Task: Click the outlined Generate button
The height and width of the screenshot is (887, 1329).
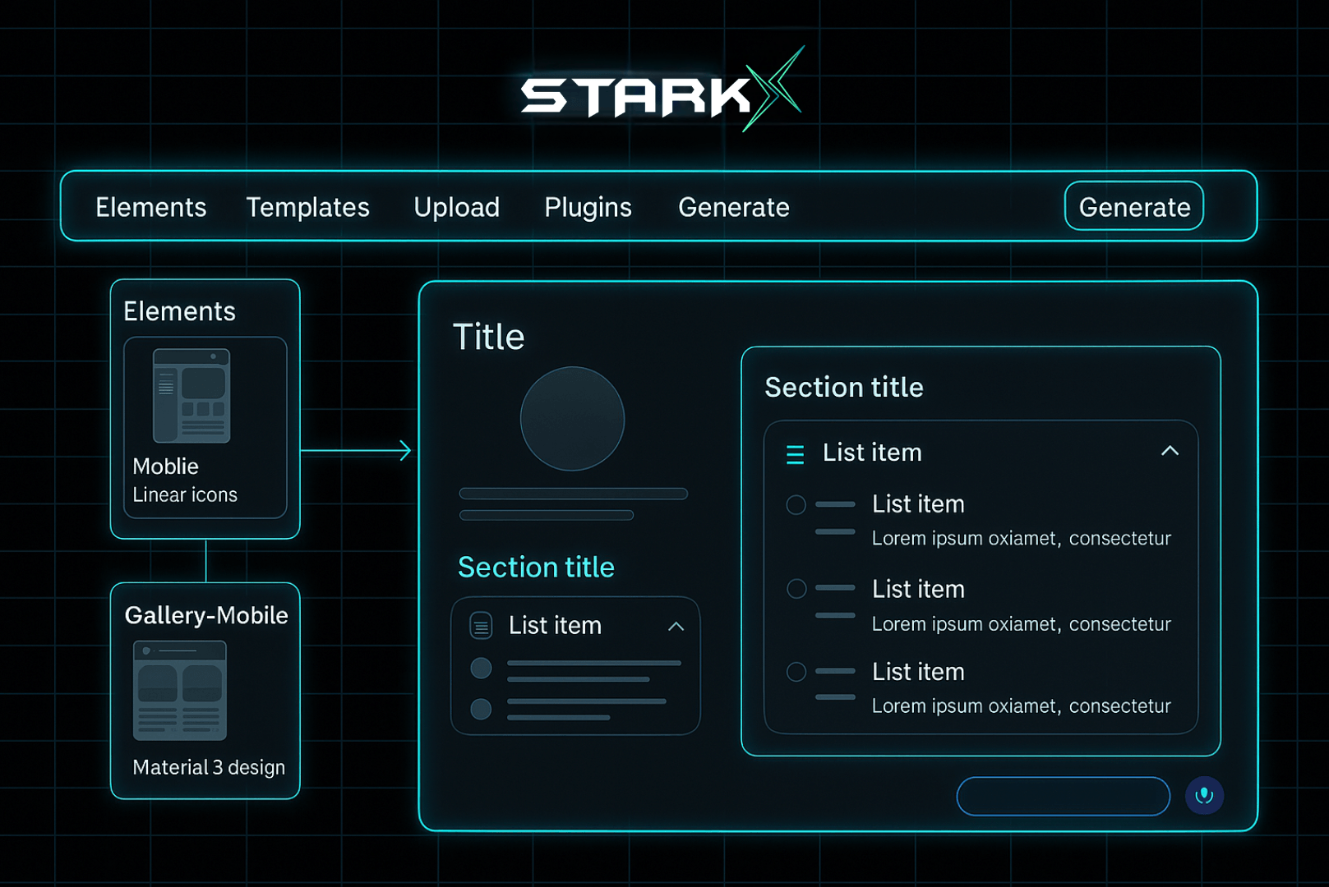Action: click(1134, 206)
